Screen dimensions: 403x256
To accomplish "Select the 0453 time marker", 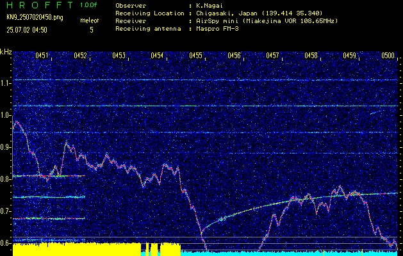I will coord(119,56).
